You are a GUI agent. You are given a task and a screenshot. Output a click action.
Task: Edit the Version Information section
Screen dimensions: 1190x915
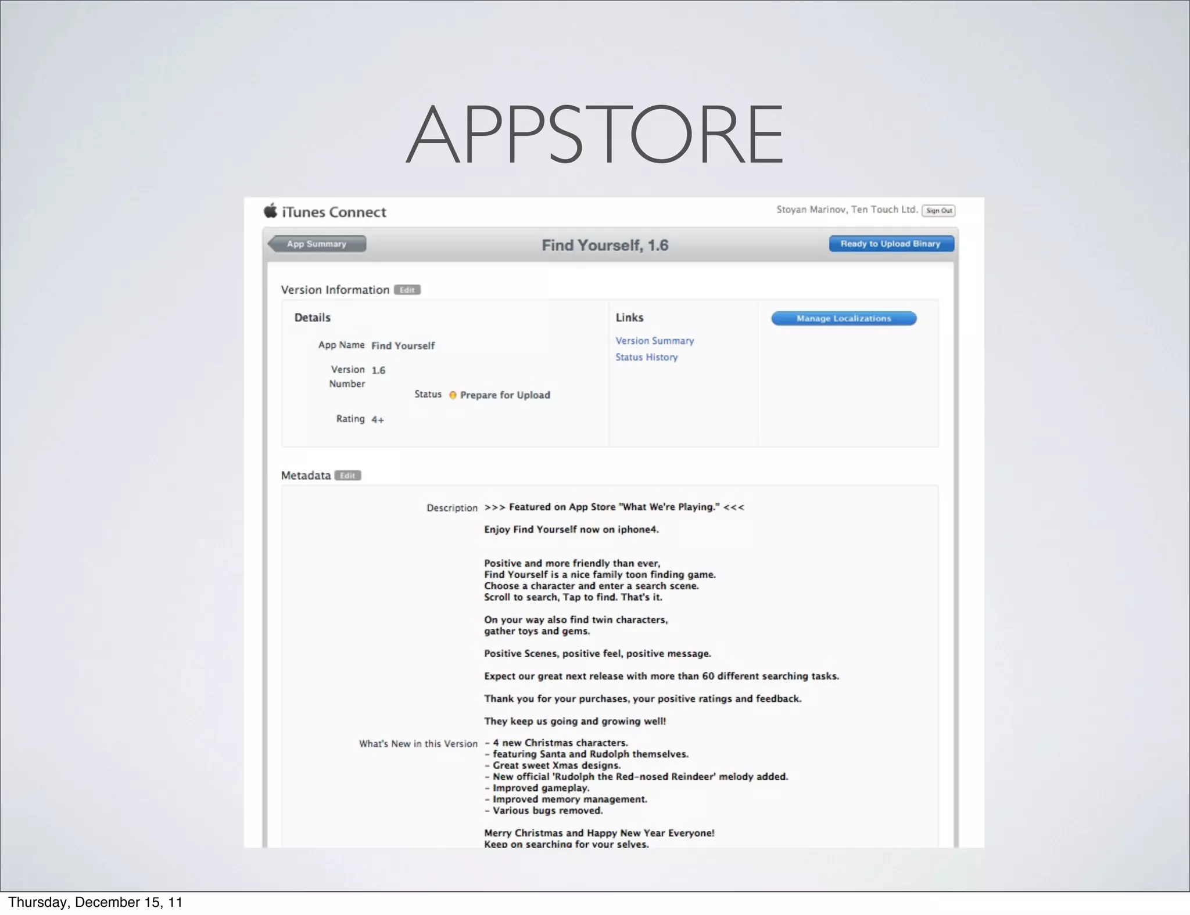(407, 290)
